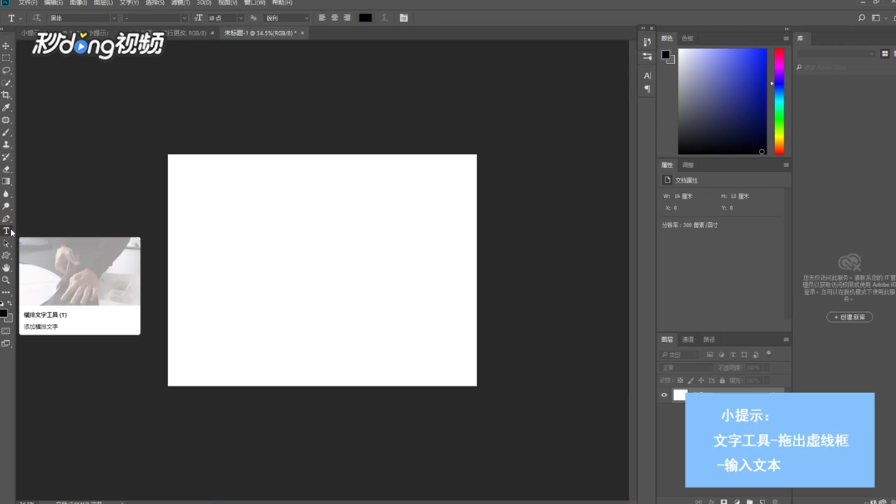Select the Lasso tool
Viewport: 896px width, 504px height.
pyautogui.click(x=6, y=70)
